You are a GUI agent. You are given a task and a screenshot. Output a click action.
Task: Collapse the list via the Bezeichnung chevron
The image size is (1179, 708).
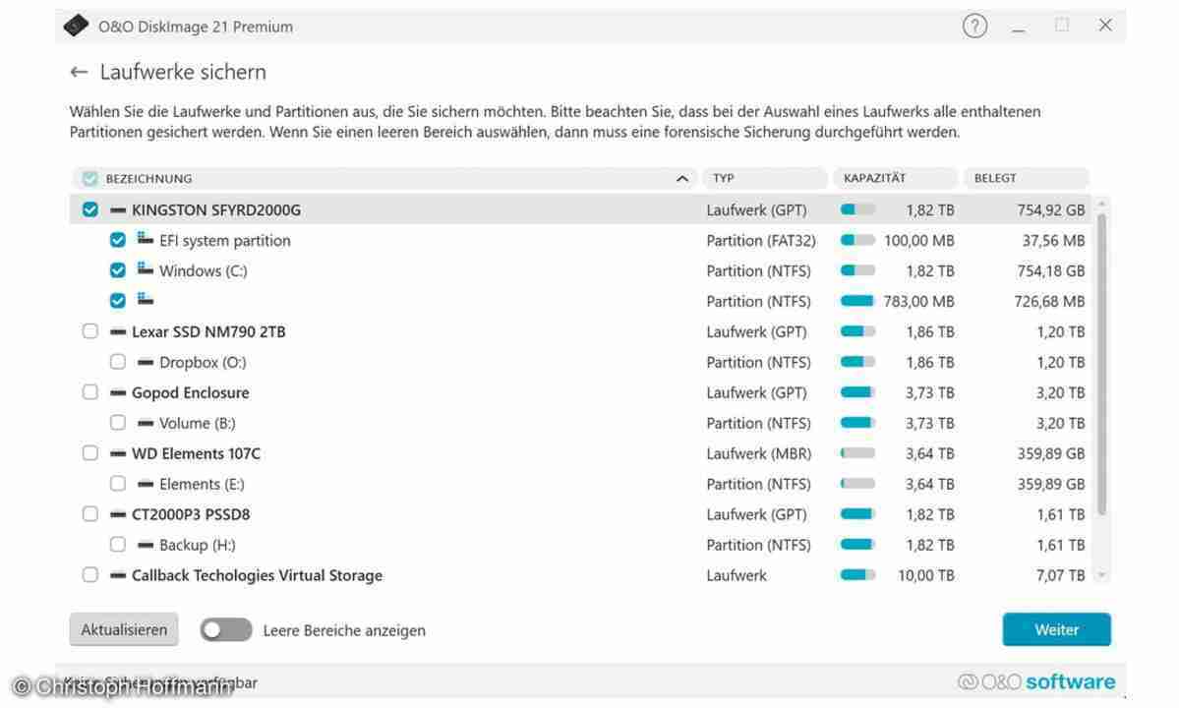pos(681,178)
